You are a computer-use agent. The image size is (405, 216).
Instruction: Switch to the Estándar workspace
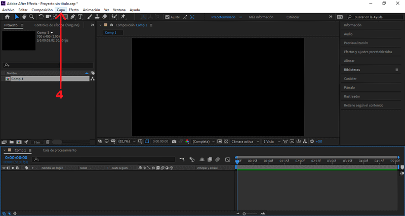293,17
